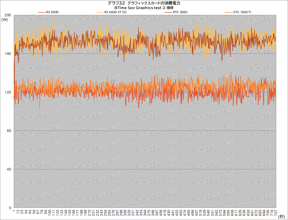Viewport: 288px width, 220px height.
Task: Click the 200 value on the Y axis
Action: tap(8, 15)
